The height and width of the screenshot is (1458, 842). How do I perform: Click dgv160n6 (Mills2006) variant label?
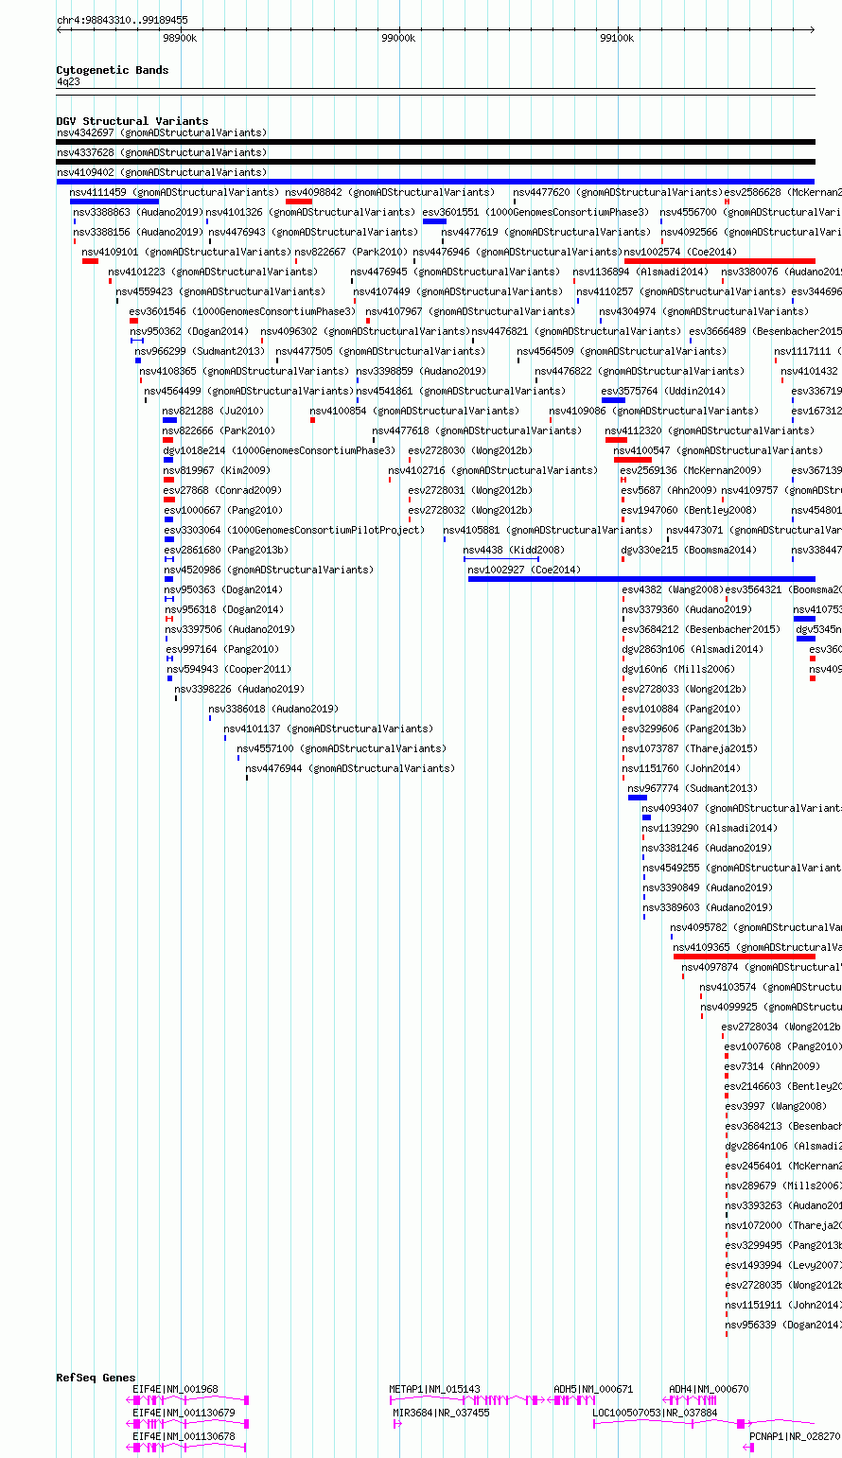[677, 669]
